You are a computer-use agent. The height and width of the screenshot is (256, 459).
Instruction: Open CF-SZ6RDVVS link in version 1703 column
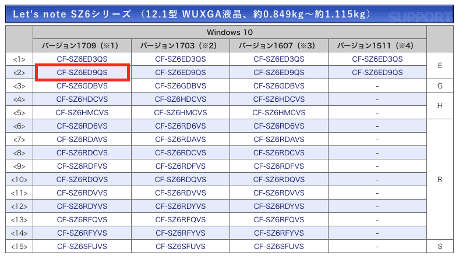click(181, 193)
